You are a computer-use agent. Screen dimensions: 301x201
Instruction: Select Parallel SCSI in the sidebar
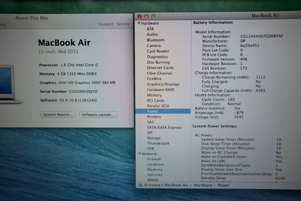point(158,106)
